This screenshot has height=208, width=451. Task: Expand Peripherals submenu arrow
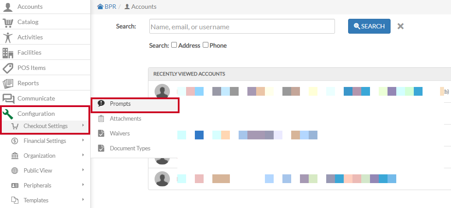point(83,185)
